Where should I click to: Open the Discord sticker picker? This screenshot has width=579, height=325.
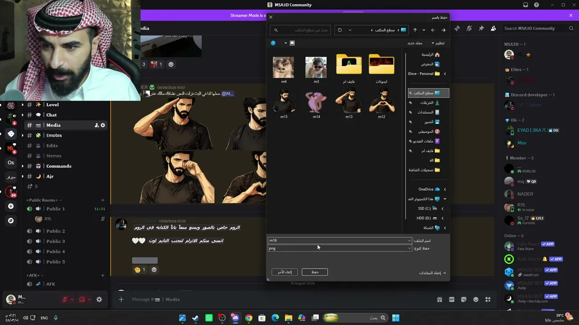coord(464,299)
